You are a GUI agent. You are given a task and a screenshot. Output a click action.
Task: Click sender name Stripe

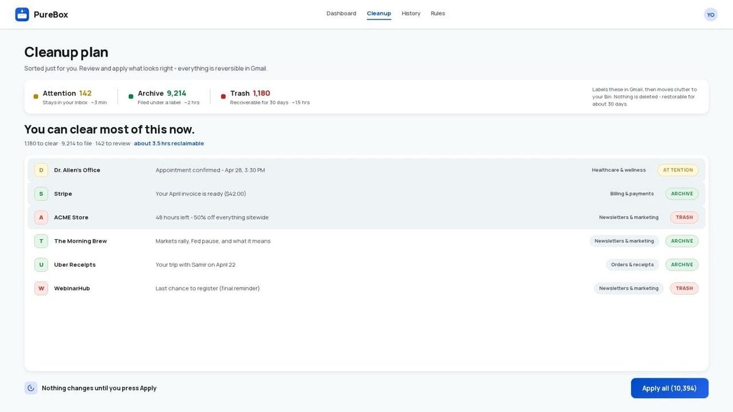[x=63, y=194]
